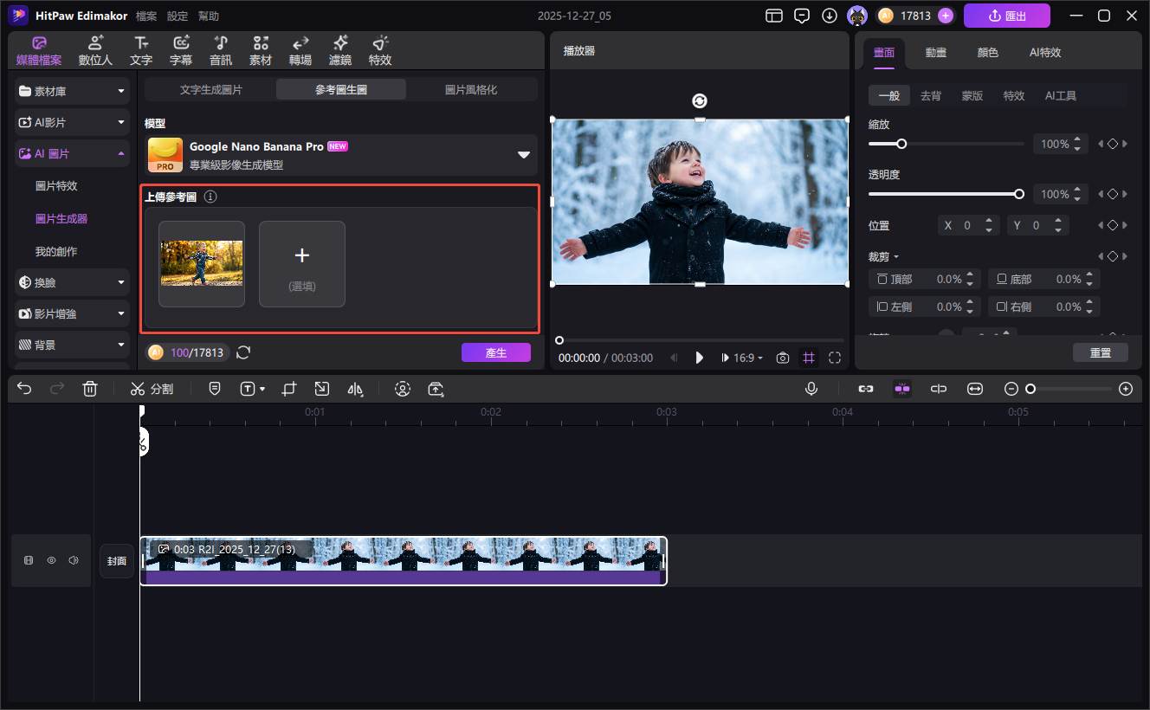This screenshot has width=1150, height=710.
Task: Open the 16:9 aspect ratio dropdown
Action: (743, 358)
